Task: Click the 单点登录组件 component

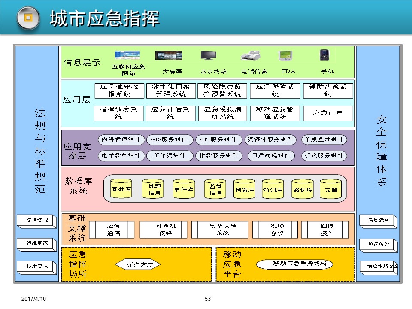Action: [x=324, y=139]
